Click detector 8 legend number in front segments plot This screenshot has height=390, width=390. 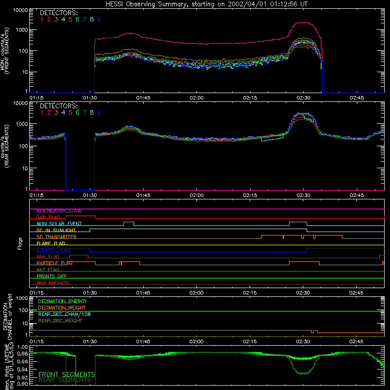click(92, 19)
